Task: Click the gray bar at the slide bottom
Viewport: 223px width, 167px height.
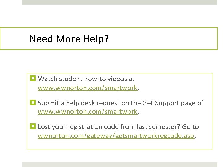Action: [120, 165]
